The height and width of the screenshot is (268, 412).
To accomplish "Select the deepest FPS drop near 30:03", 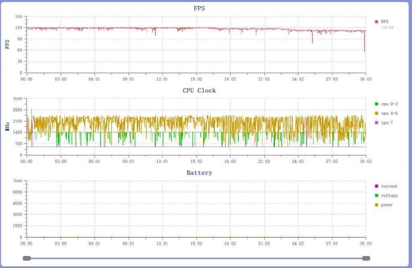I will (365, 51).
